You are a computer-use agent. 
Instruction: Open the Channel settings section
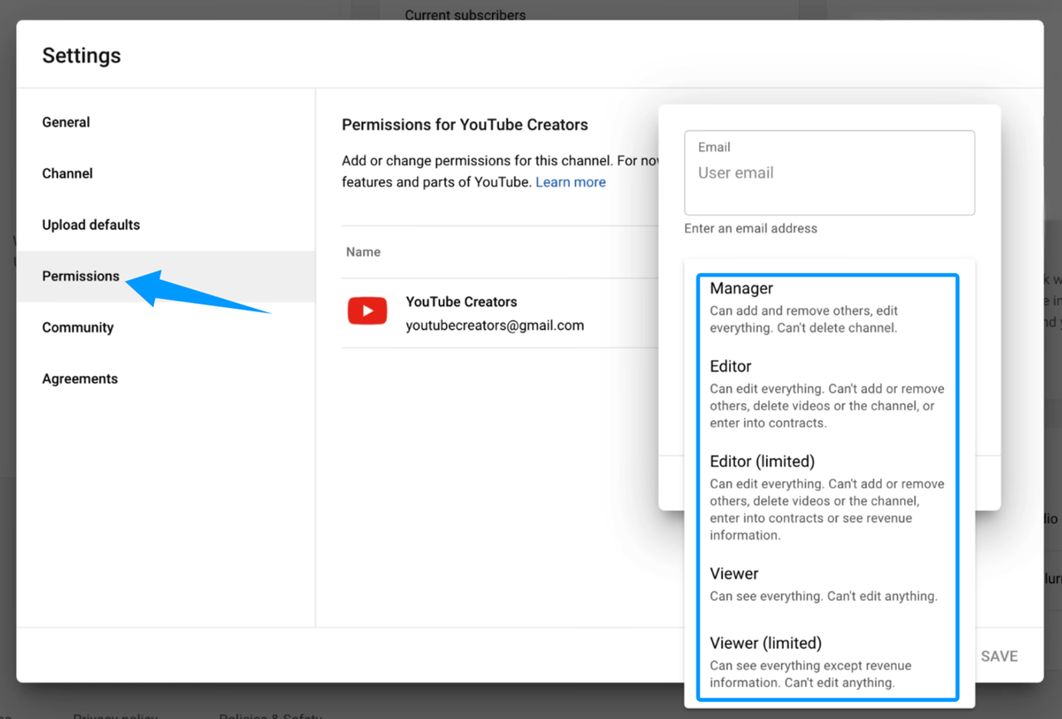(67, 173)
